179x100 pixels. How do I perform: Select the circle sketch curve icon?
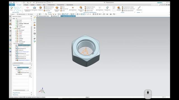pyautogui.click(x=17, y=11)
